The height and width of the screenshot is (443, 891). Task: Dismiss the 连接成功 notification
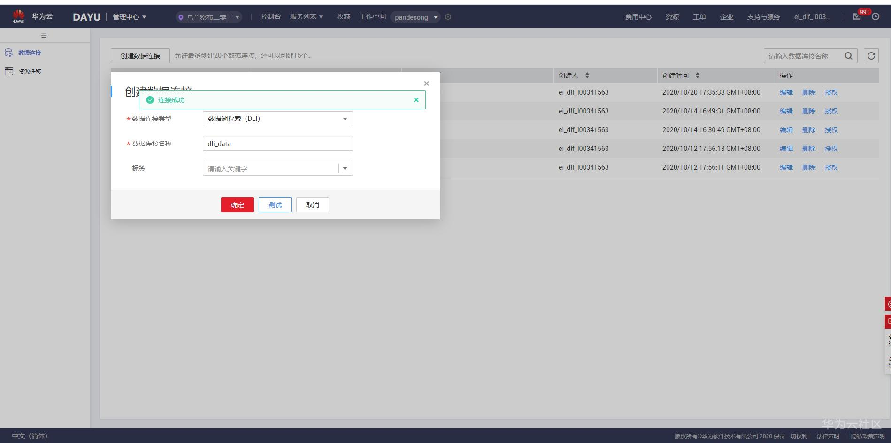(416, 100)
